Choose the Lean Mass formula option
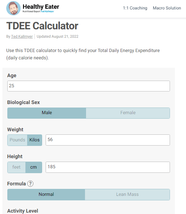The height and width of the screenshot is (214, 186). tap(127, 194)
